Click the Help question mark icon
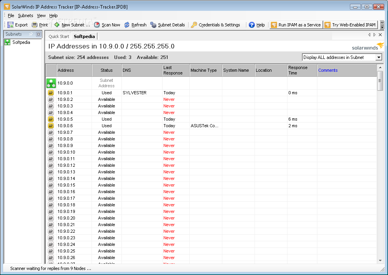 (x=252, y=25)
